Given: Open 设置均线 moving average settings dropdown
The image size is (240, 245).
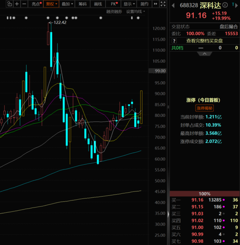Looking at the screenshot, I should pyautogui.click(x=136, y=12).
